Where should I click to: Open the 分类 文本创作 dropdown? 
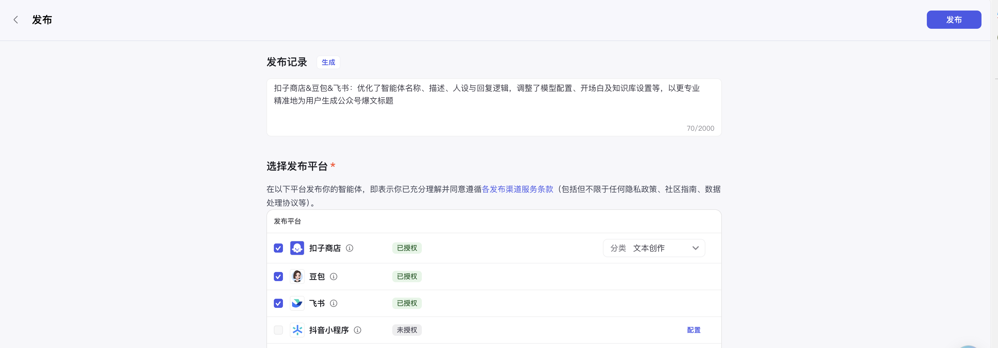click(654, 248)
